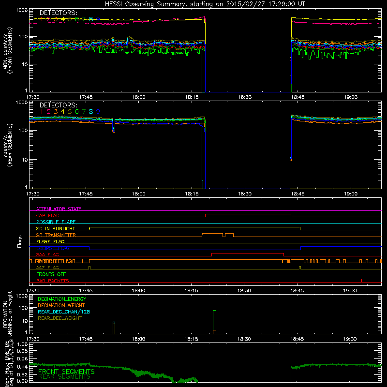Select DETECTORS: label in front segments plot

coord(58,13)
